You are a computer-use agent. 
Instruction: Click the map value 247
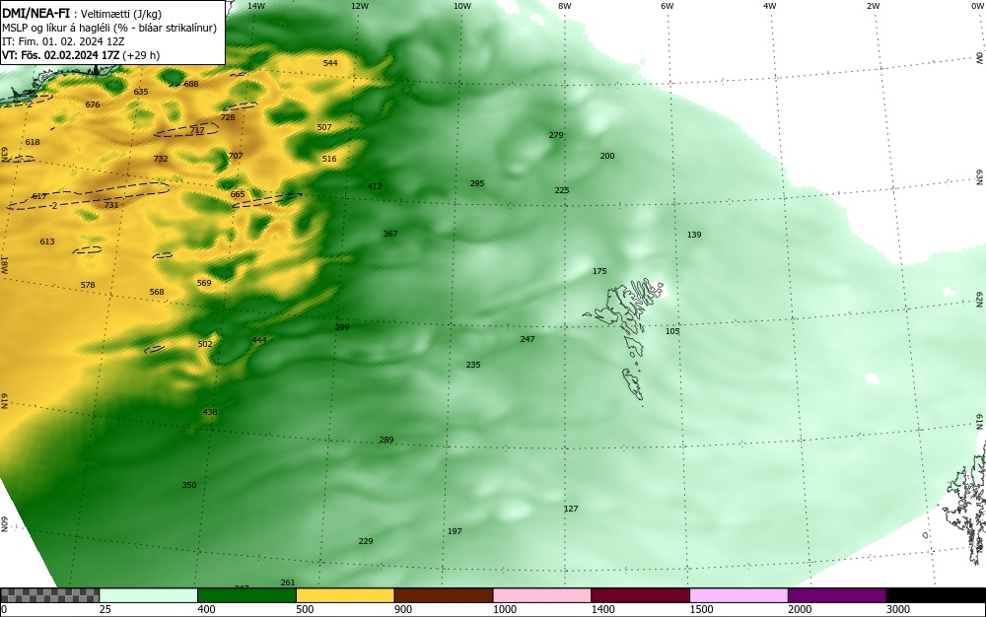(x=528, y=339)
